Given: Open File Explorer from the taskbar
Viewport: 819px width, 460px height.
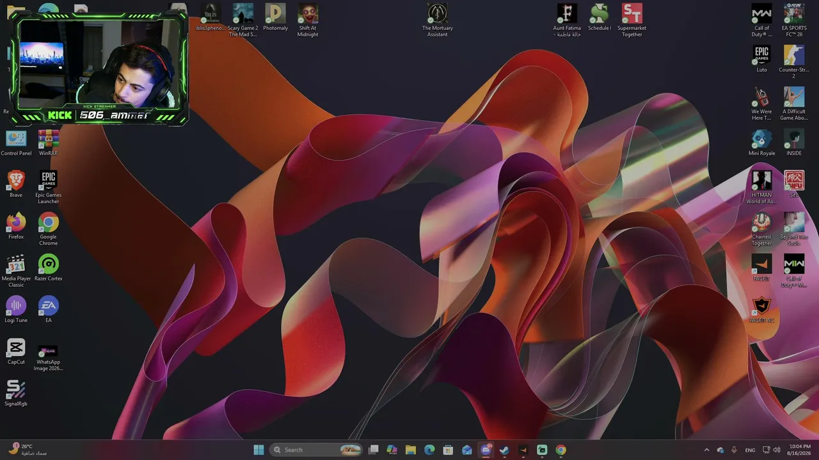Looking at the screenshot, I should click(411, 450).
